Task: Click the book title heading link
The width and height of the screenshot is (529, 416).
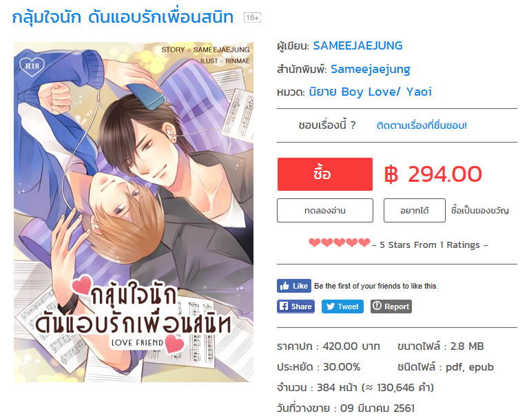Action: click(x=123, y=17)
